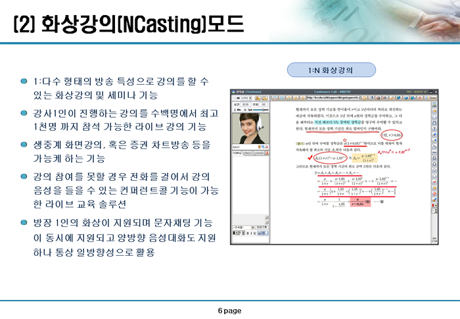Click the pen width stepper in right toolbar

pyautogui.click(x=434, y=211)
